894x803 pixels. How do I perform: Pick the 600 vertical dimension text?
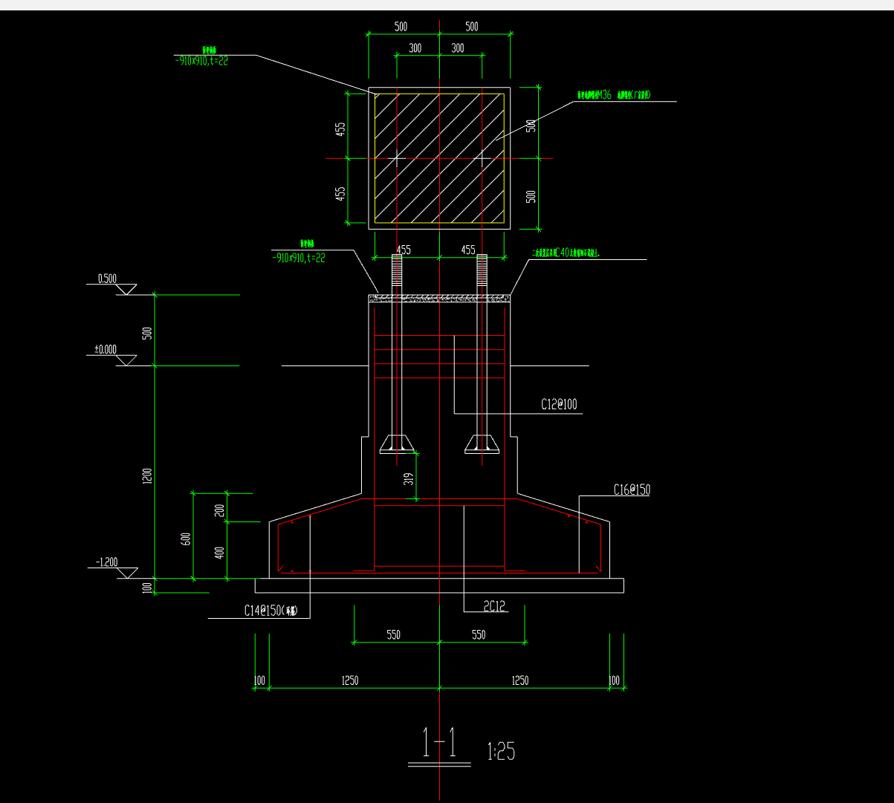pyautogui.click(x=186, y=539)
